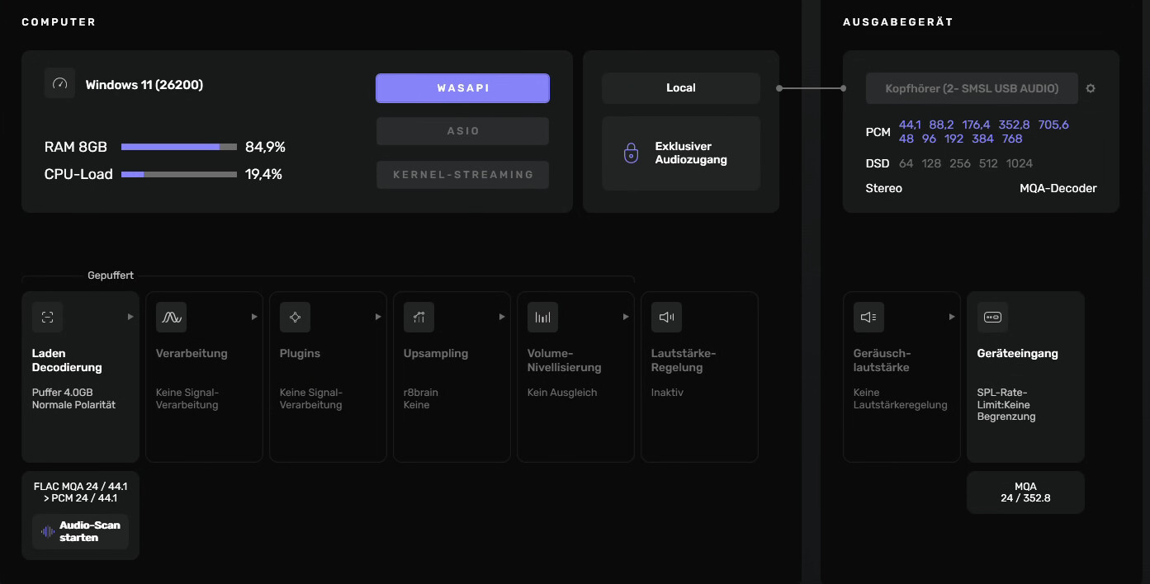
Task: Click PCM rate 96
Action: click(x=929, y=139)
